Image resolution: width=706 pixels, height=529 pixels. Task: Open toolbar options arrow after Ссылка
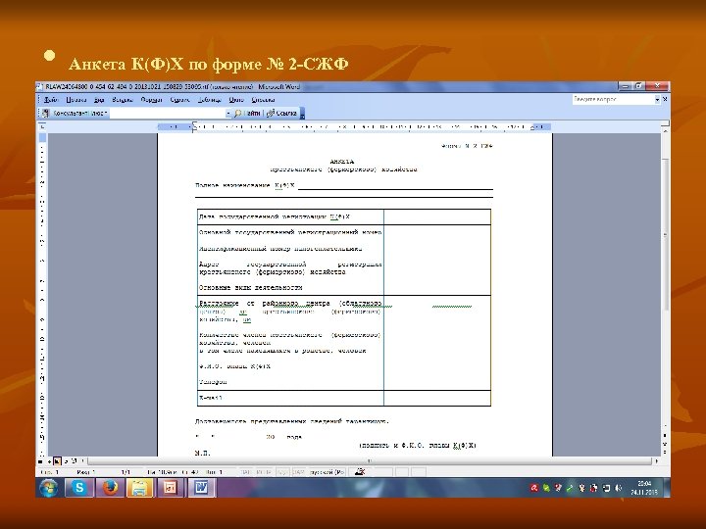(303, 114)
